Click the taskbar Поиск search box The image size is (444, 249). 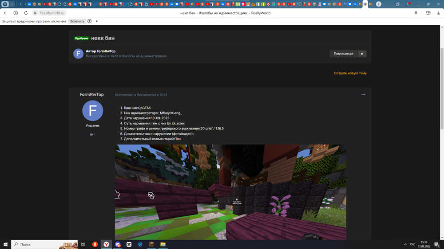click(44, 245)
